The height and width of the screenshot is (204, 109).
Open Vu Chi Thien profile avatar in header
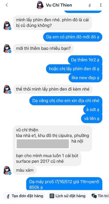pos(40,5)
